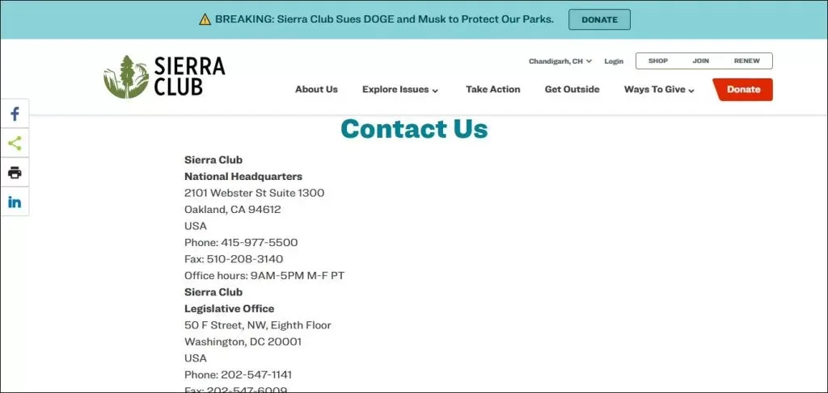Click National Headquarters label
Viewport: 828px width, 393px height.
point(243,177)
